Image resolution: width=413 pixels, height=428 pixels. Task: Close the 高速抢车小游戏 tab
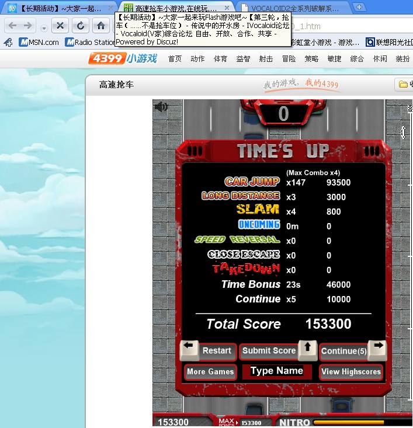pyautogui.click(x=227, y=8)
